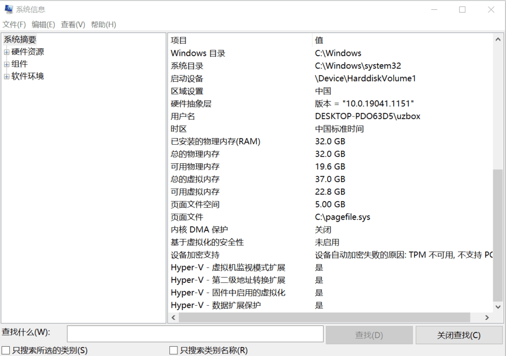Select 系统摘要 in the tree
The height and width of the screenshot is (356, 506).
[x=20, y=40]
